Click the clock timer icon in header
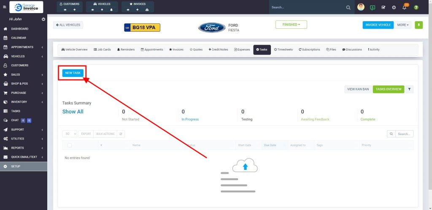 tap(394, 8)
